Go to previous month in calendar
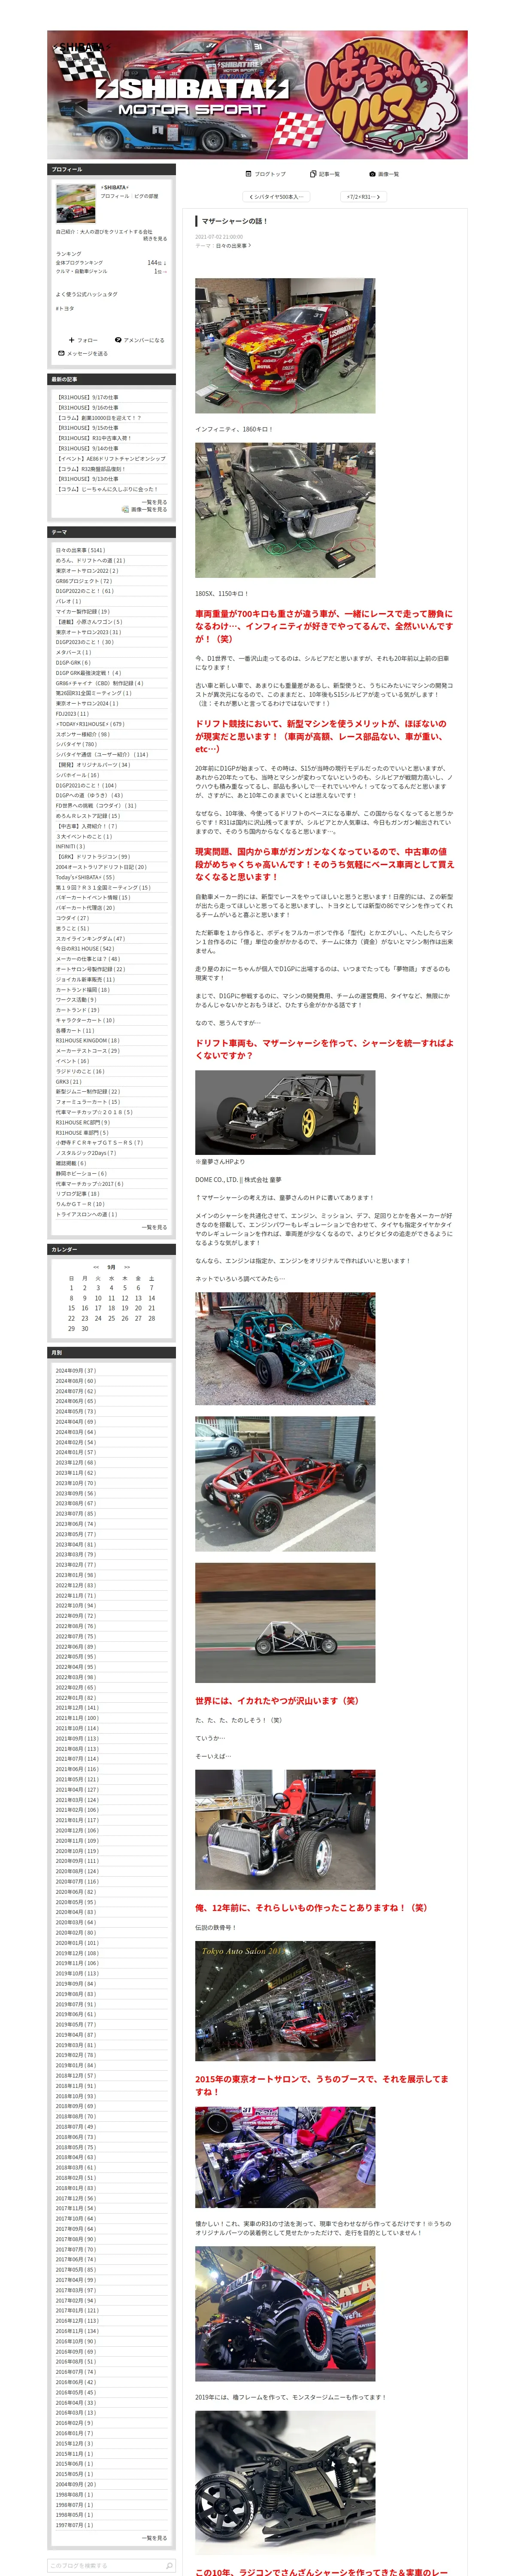The image size is (515, 2576). coord(96,1267)
